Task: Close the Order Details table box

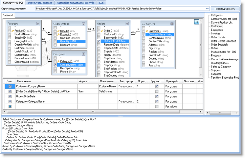Action: (84, 24)
